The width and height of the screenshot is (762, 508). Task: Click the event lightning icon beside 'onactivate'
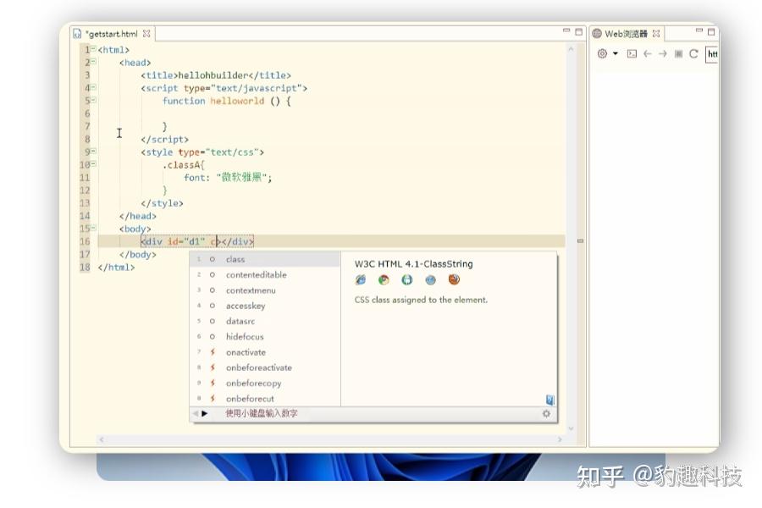(213, 352)
